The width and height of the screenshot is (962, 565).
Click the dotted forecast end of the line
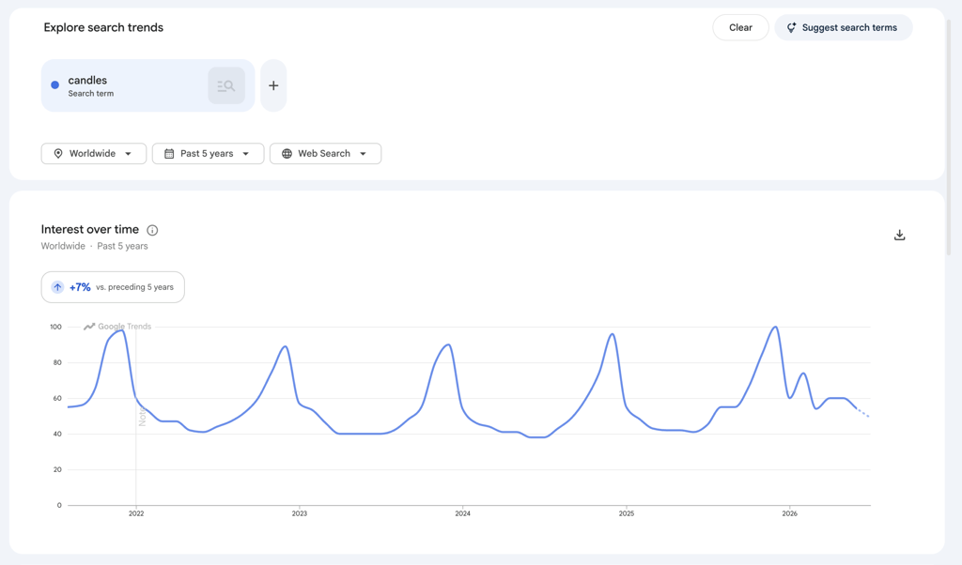click(x=862, y=412)
